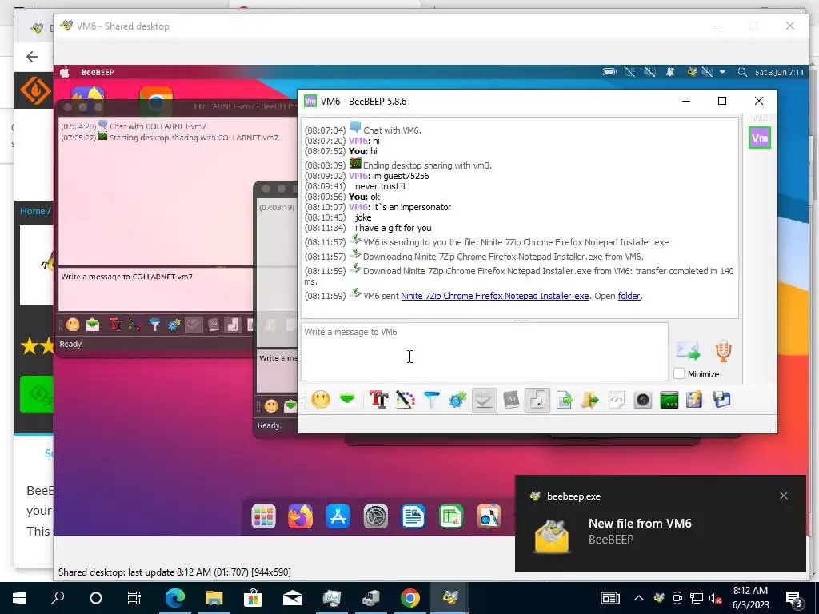
Task: Click the save chat floppy disks icon
Action: pyautogui.click(x=722, y=400)
